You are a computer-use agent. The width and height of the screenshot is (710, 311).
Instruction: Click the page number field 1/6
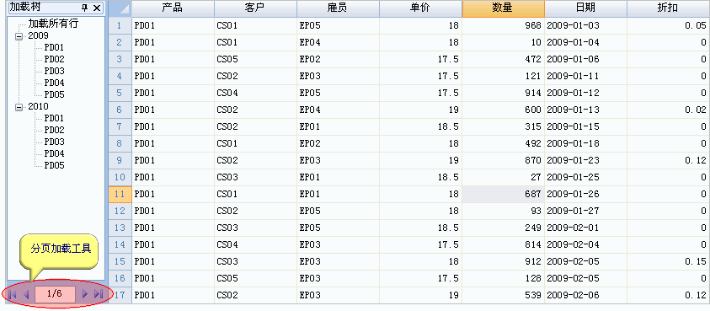coord(55,294)
